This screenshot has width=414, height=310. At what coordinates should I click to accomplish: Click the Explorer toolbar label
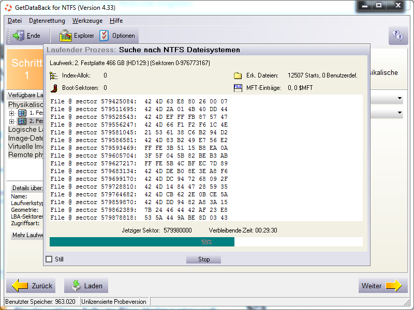pos(84,36)
